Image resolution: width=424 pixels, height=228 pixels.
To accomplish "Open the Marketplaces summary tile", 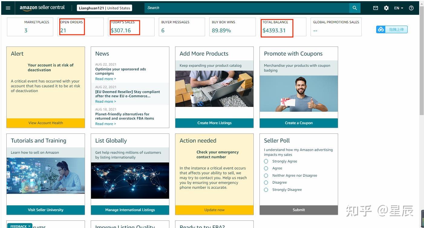I will (30, 27).
